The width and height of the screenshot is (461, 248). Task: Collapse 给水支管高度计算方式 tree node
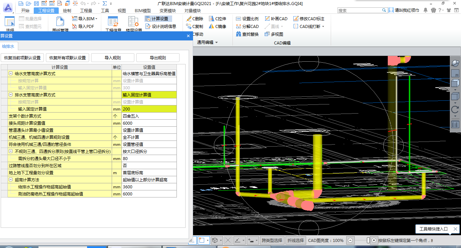pos(10,73)
